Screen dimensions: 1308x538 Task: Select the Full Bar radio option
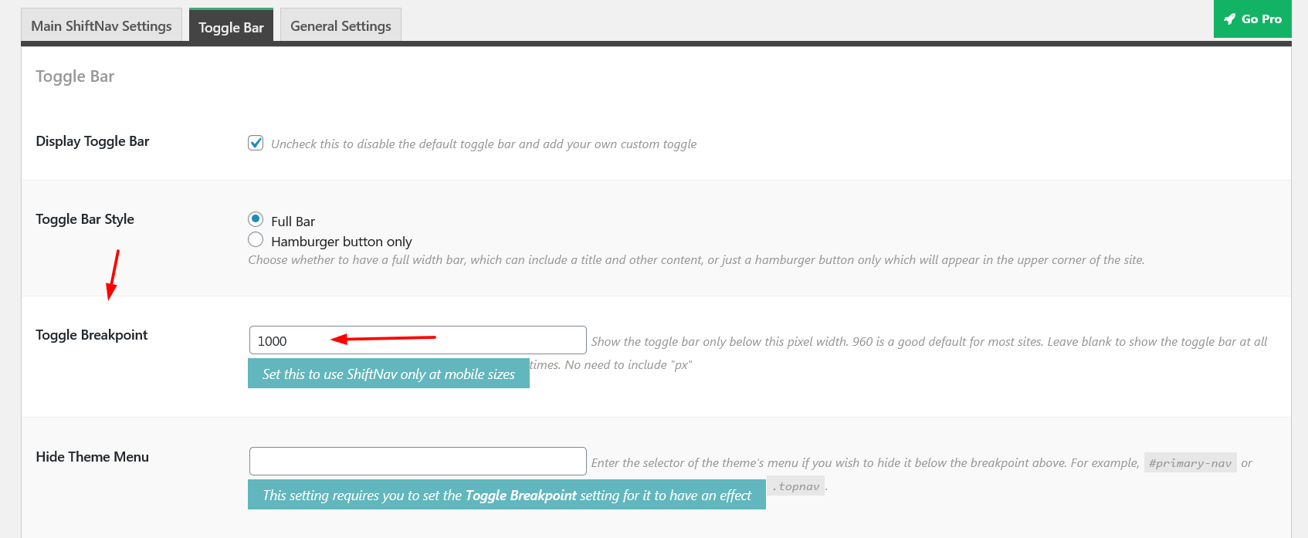256,219
